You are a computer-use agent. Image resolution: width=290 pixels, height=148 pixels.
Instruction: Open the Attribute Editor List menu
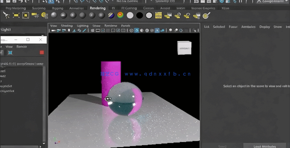[207, 27]
